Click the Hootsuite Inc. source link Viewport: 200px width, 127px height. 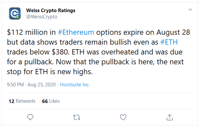point(75,85)
